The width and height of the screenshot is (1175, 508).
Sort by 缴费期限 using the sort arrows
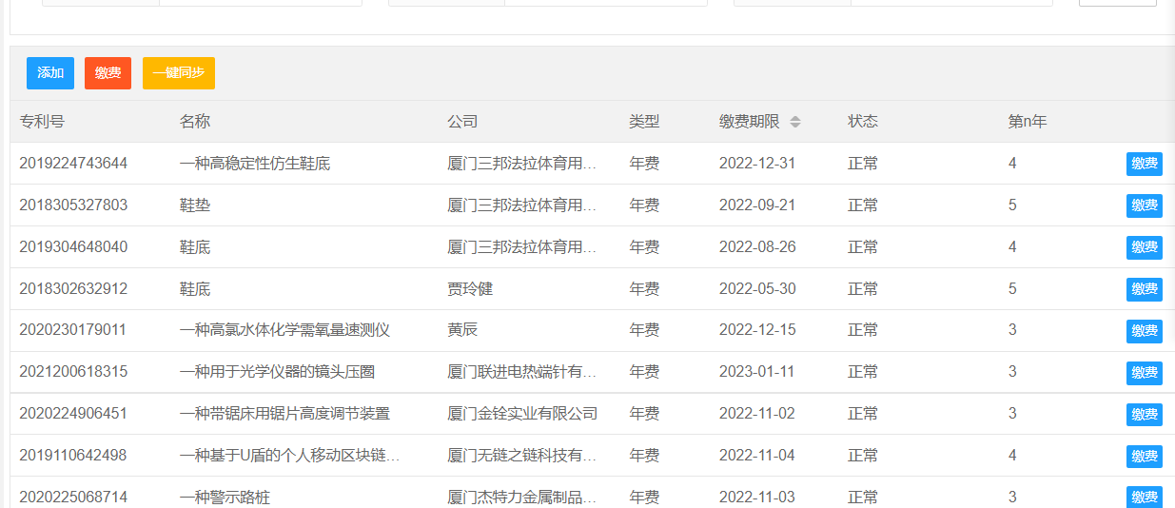pyautogui.click(x=795, y=122)
